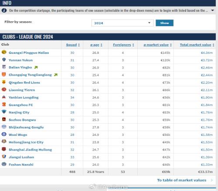This screenshot has height=191, width=218.
Task: Open Shanghai Jiading Huilong club page
Action: [30, 150]
